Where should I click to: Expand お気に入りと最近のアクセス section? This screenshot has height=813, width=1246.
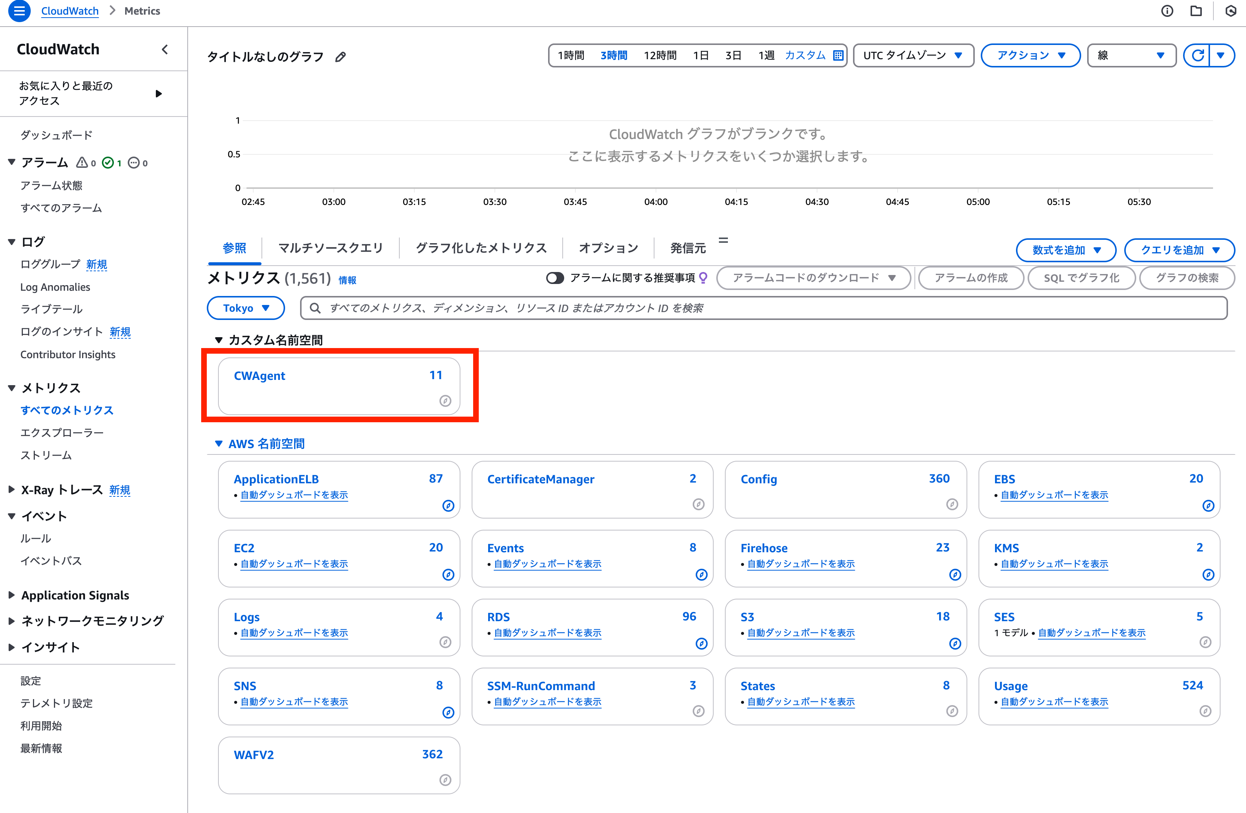[158, 94]
